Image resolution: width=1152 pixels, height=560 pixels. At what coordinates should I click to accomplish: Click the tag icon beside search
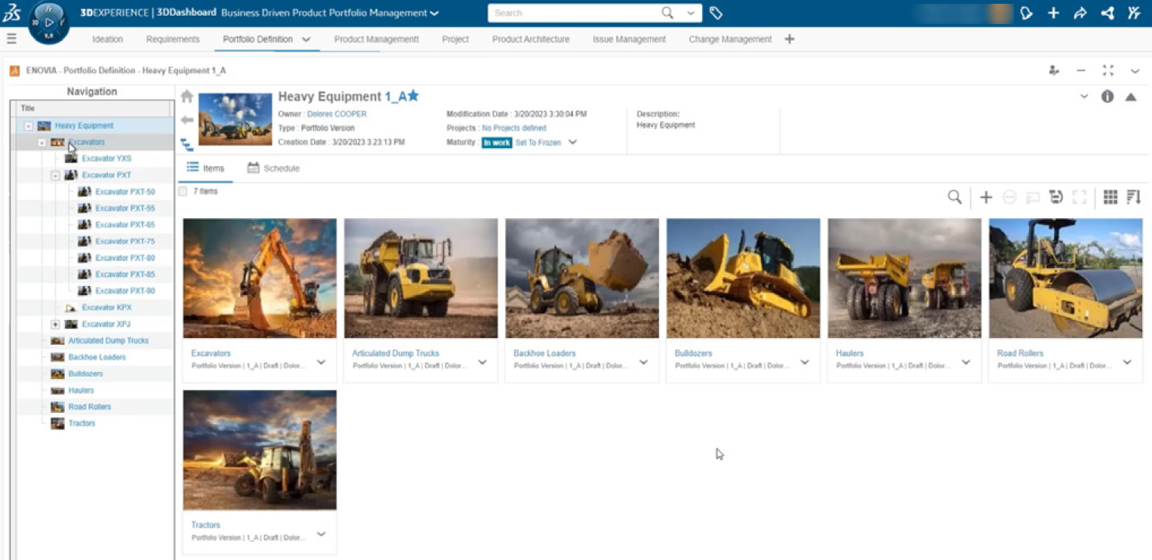(x=716, y=13)
